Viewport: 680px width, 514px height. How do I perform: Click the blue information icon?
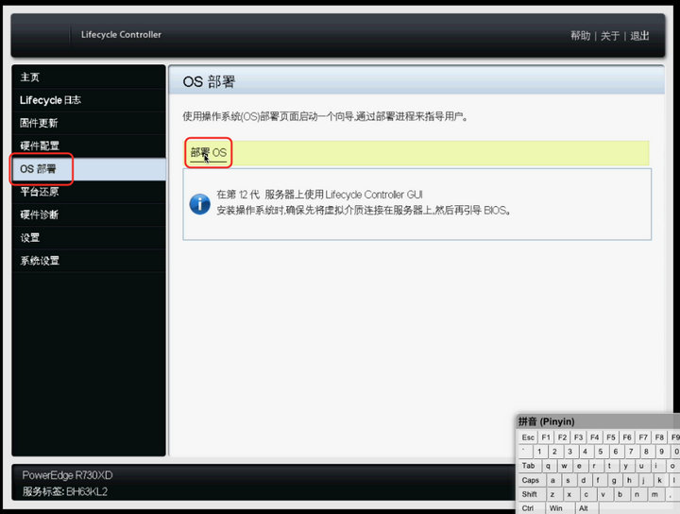coord(199,203)
